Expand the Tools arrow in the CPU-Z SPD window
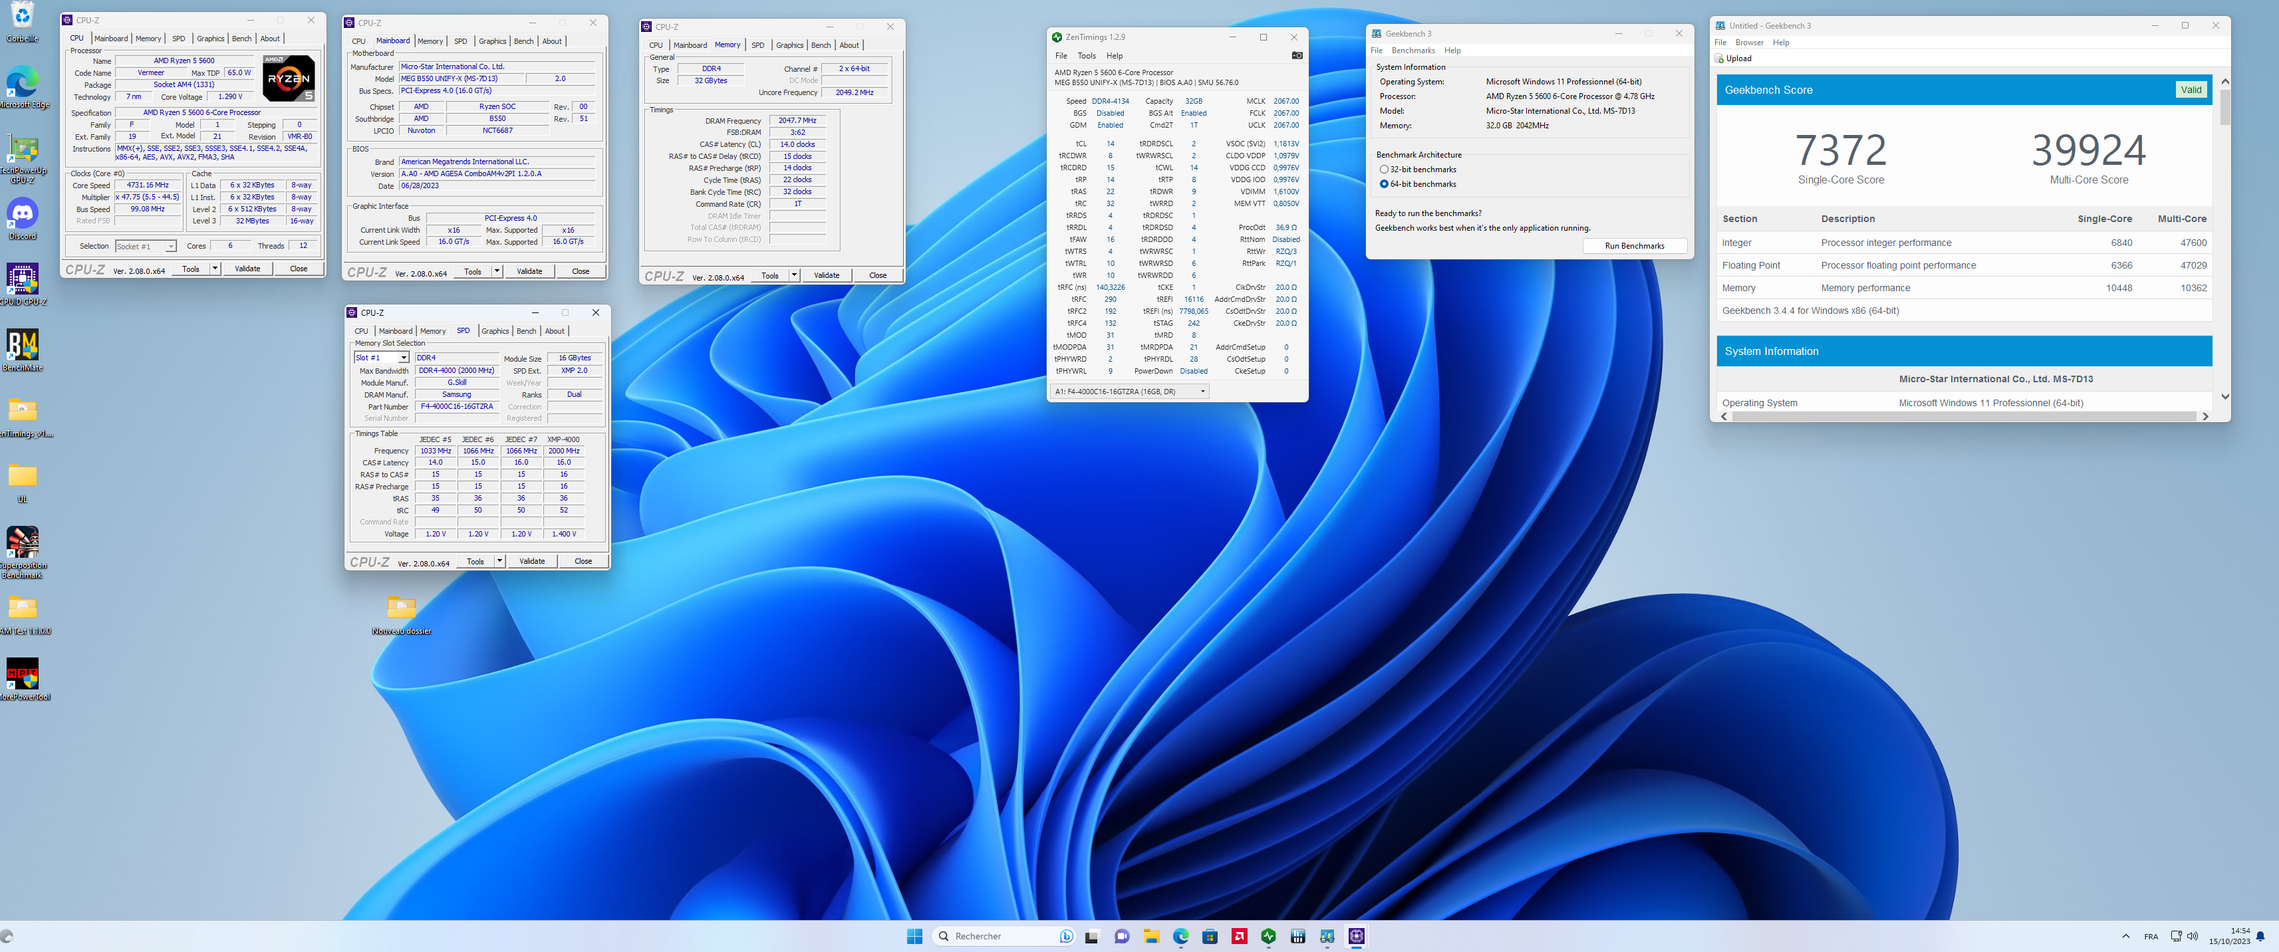This screenshot has width=2279, height=952. (500, 561)
